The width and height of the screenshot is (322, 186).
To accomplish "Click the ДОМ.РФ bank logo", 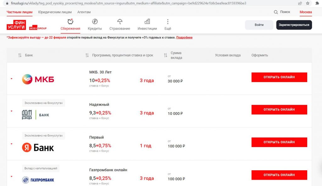I will tap(36, 115).
